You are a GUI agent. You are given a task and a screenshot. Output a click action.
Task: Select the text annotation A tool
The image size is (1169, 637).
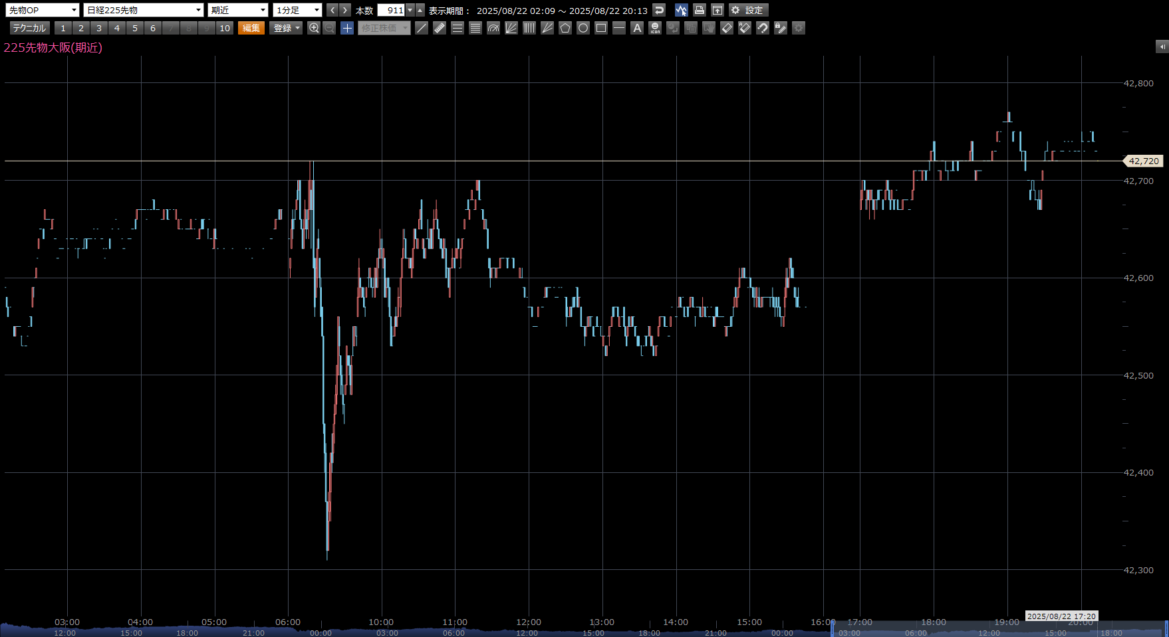pyautogui.click(x=637, y=28)
